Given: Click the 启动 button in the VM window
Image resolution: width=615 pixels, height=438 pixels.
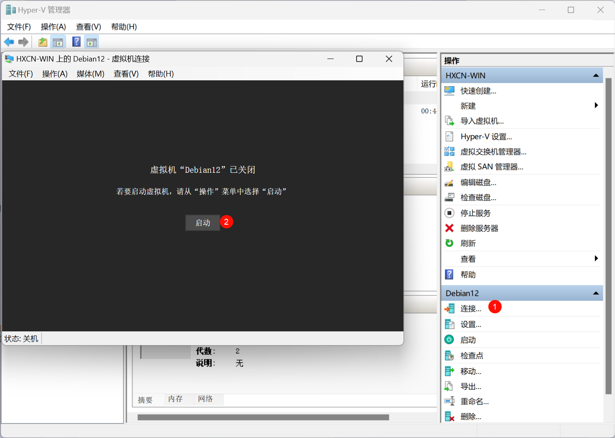Looking at the screenshot, I should [x=203, y=223].
